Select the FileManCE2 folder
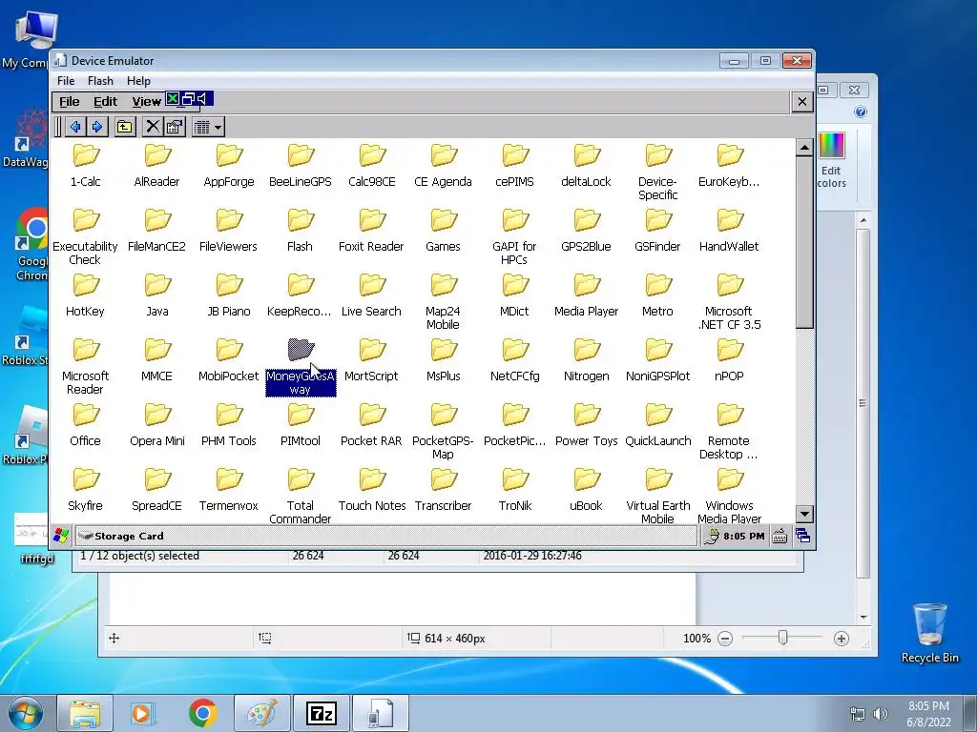The height and width of the screenshot is (732, 977). (157, 231)
